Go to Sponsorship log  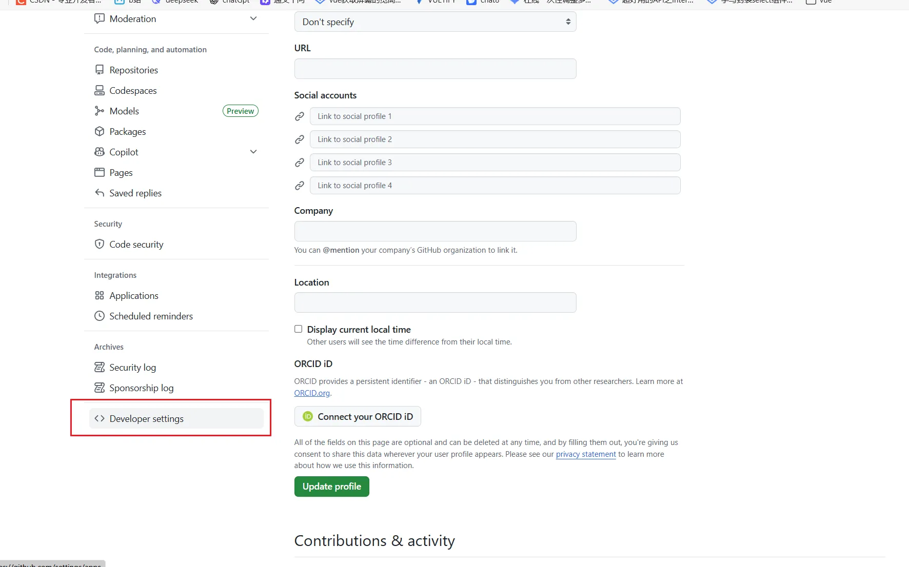[141, 388]
